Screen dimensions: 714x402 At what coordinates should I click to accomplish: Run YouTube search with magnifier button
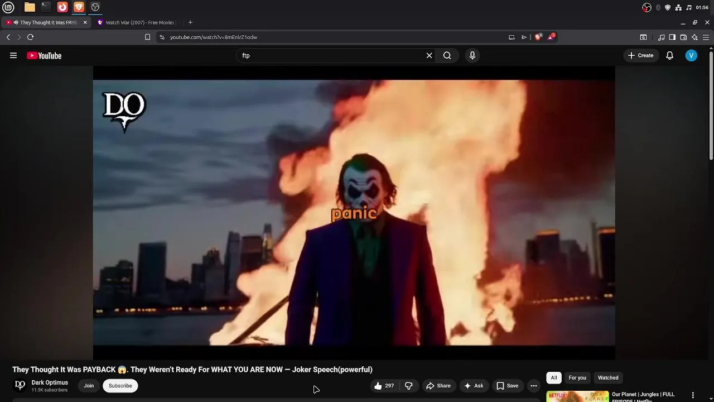[447, 55]
